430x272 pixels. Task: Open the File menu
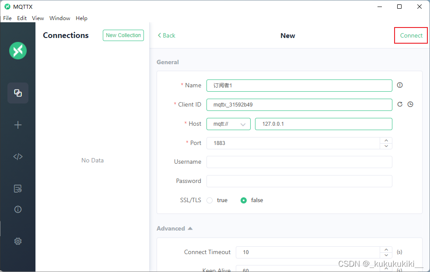[x=7, y=18]
